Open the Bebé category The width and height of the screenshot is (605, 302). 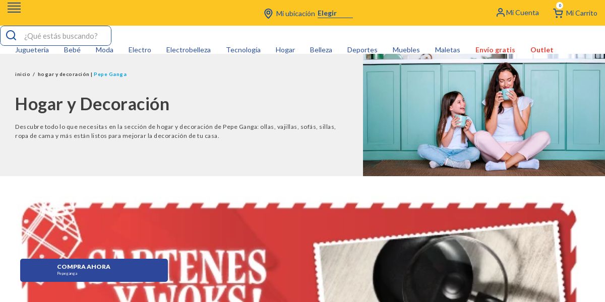[72, 50]
